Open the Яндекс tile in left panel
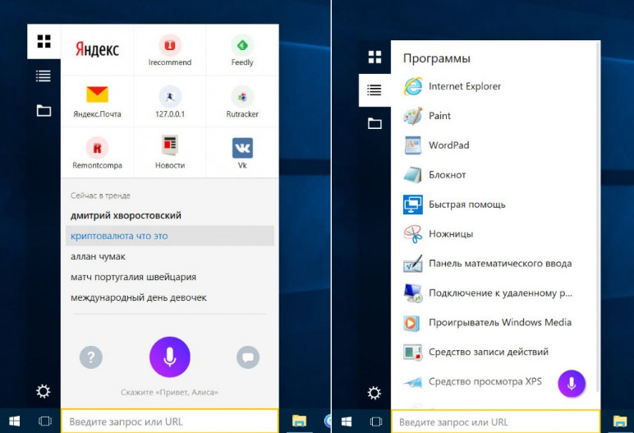Viewport: 634px width, 433px height. click(97, 50)
